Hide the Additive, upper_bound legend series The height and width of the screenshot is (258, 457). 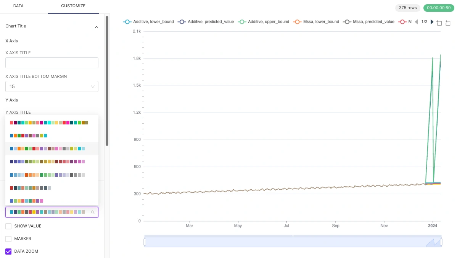264,22
